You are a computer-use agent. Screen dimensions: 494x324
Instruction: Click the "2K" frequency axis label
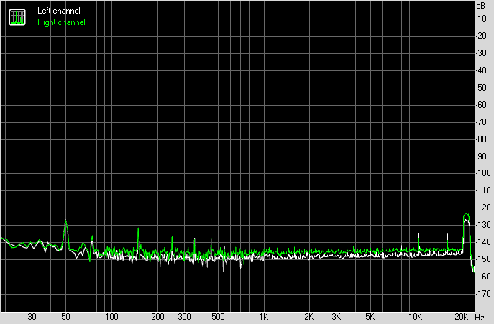click(x=309, y=317)
